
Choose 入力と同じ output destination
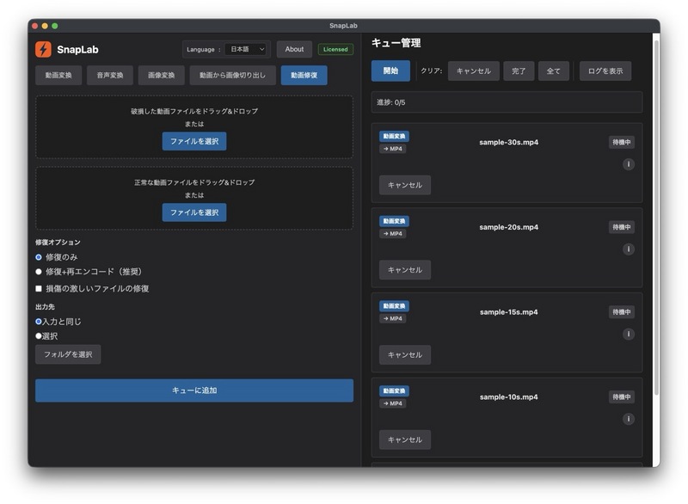click(39, 322)
